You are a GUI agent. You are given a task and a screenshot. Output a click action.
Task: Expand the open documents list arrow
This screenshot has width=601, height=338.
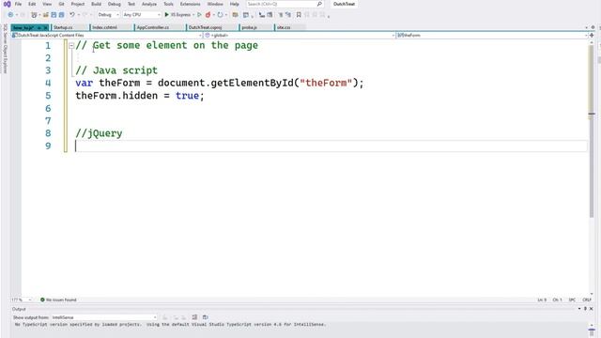tap(586, 27)
